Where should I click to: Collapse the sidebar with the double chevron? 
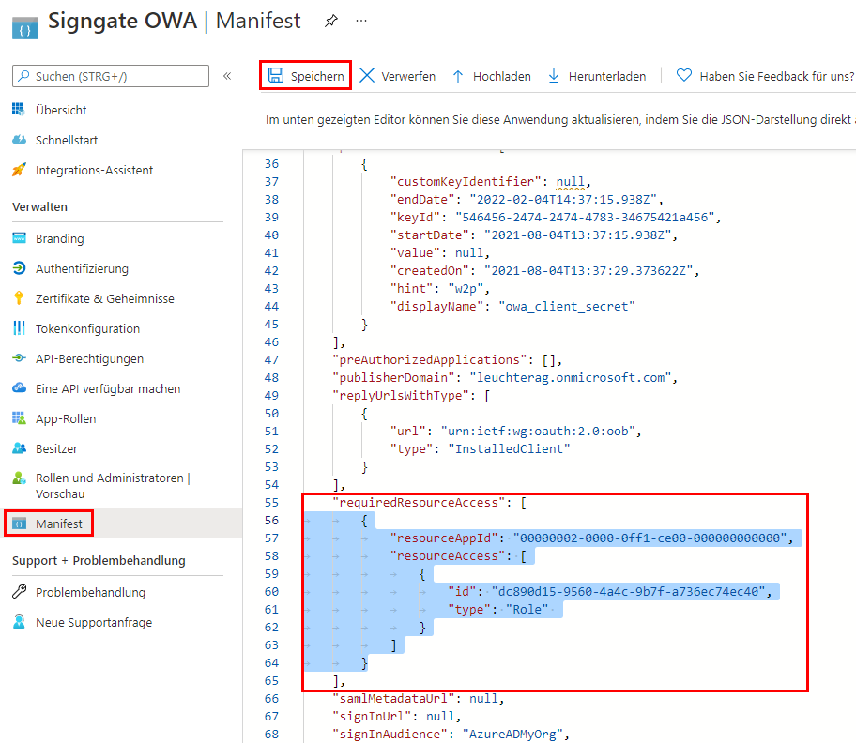point(227,76)
